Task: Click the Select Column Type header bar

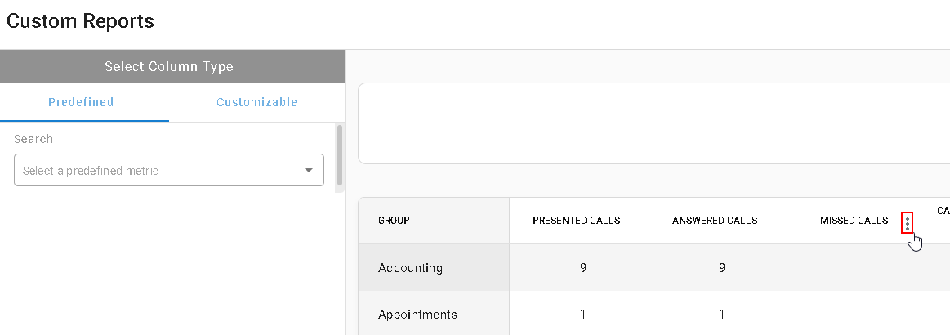Action: (x=172, y=66)
